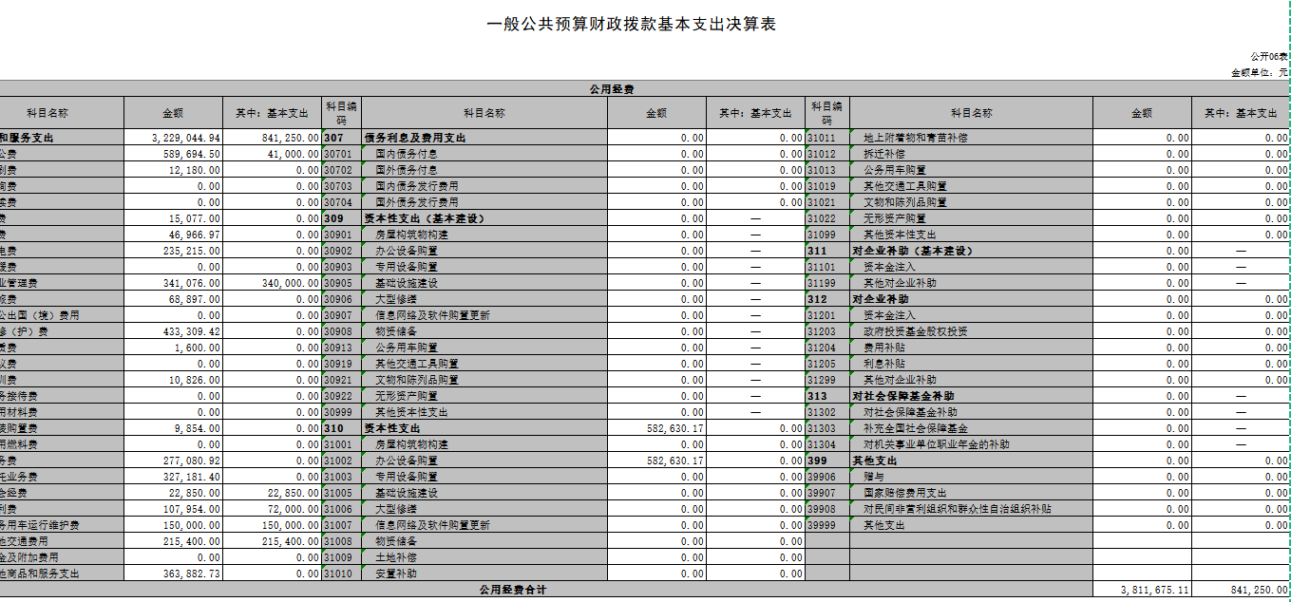Screen dimensions: 1291x602
Task: Click the 72,000.00 basic expenditure cell
Action: click(273, 509)
